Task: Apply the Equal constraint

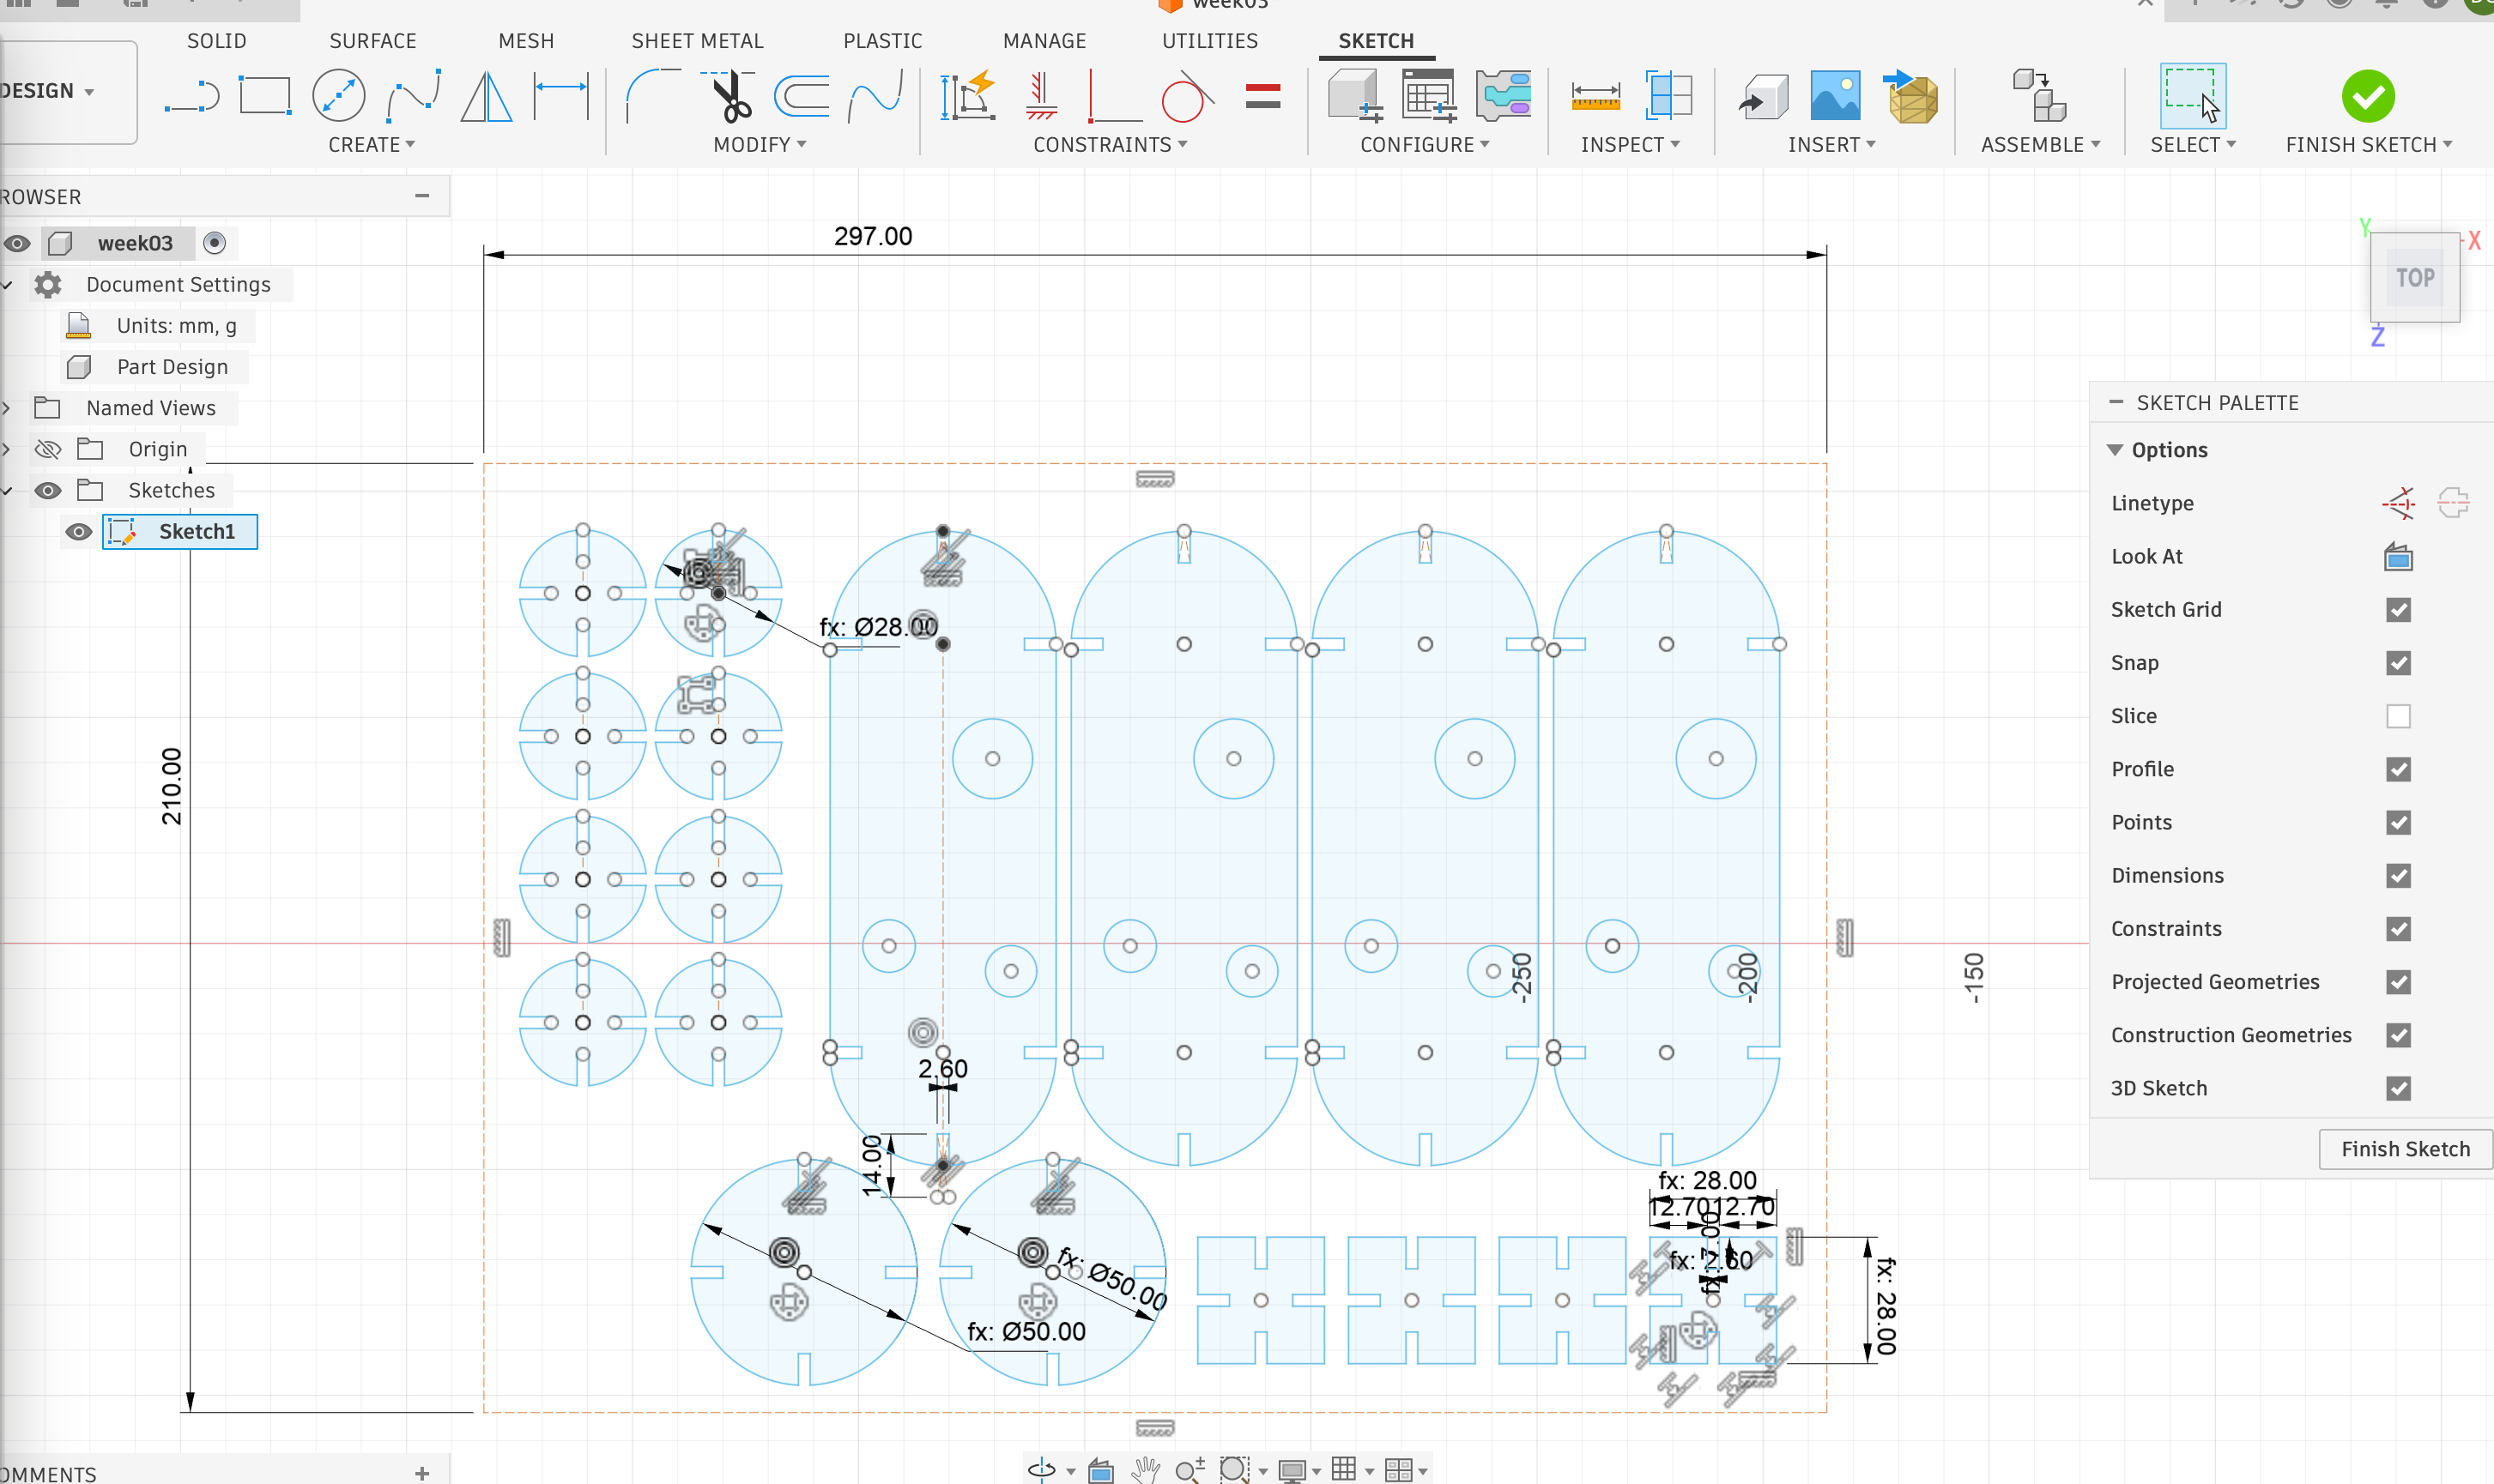Action: point(1262,96)
